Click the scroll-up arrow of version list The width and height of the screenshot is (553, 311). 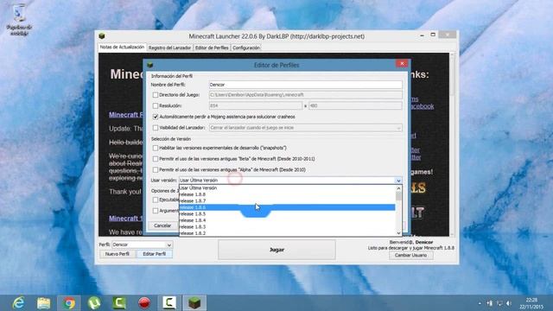[x=398, y=188]
